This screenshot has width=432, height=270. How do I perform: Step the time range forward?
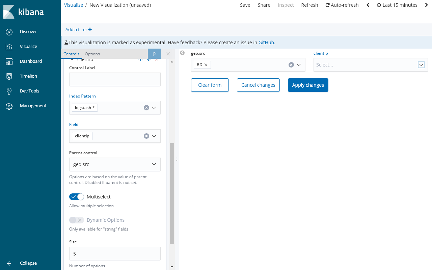point(427,5)
